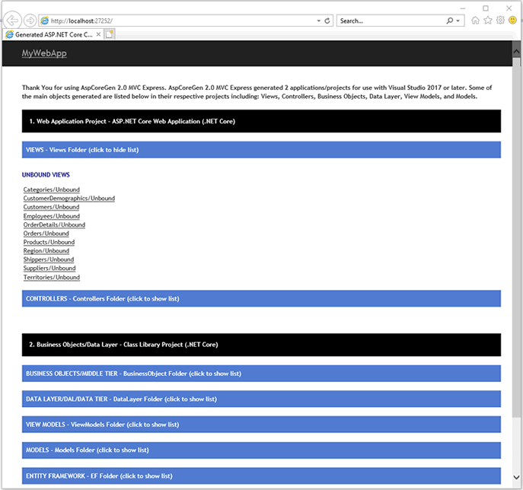Click the scrollbar down arrow
This screenshot has height=490, width=523.
pos(516,477)
